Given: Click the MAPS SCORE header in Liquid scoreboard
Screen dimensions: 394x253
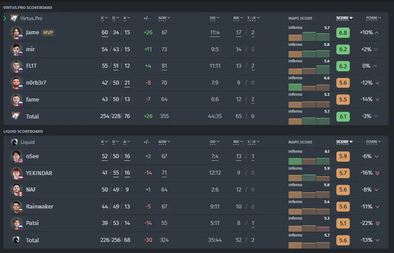Looking at the screenshot, I should tap(300, 142).
